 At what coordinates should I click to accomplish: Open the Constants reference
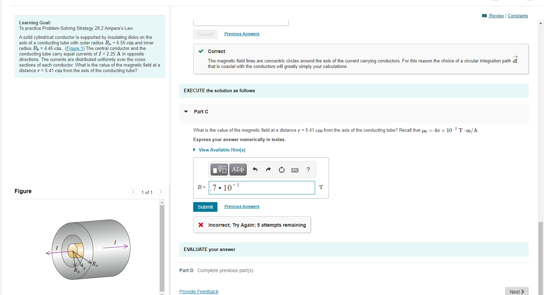518,16
